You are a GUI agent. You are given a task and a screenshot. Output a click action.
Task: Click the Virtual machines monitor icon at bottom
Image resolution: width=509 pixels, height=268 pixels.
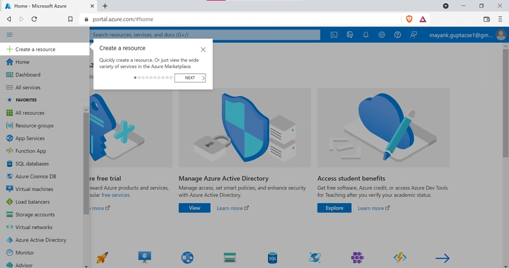pos(144,257)
